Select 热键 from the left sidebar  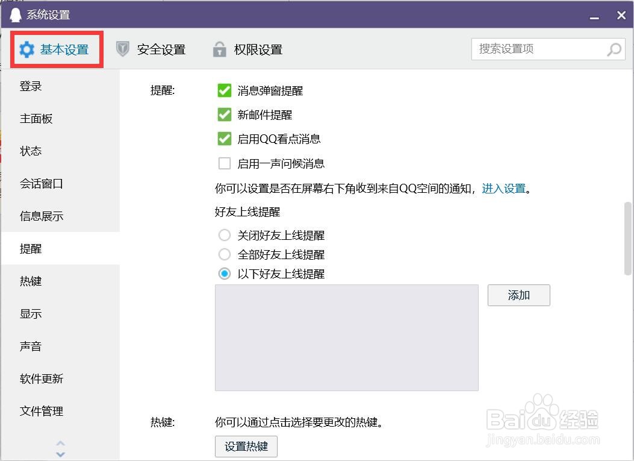tap(31, 281)
